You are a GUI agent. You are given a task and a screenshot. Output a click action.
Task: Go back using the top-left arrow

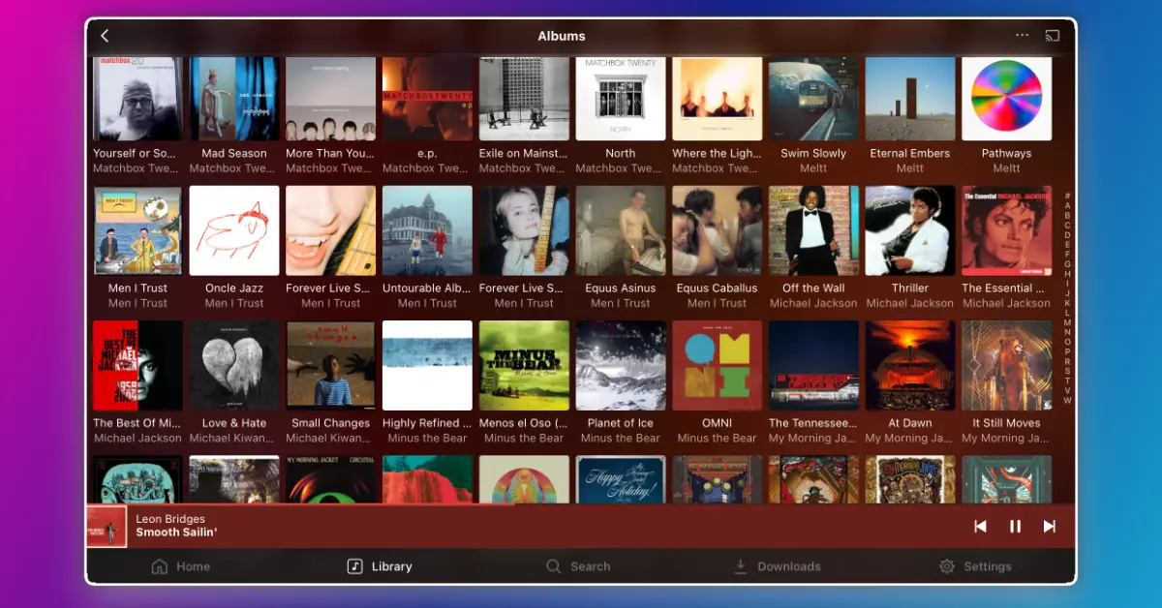point(105,36)
